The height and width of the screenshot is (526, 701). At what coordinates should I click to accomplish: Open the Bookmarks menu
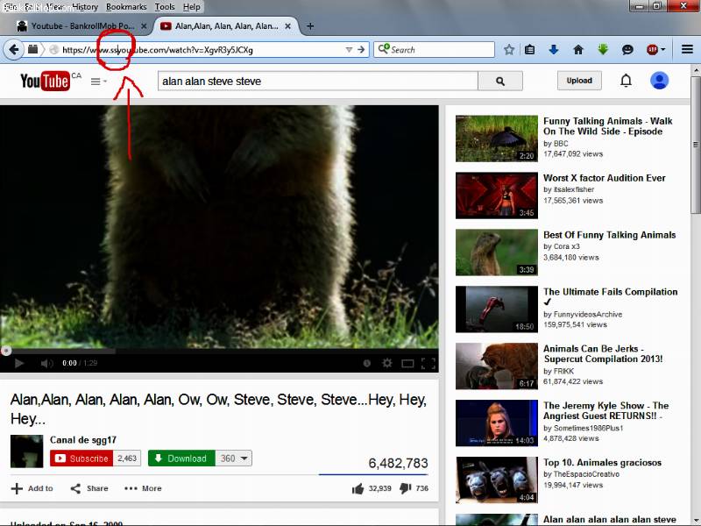pos(126,7)
